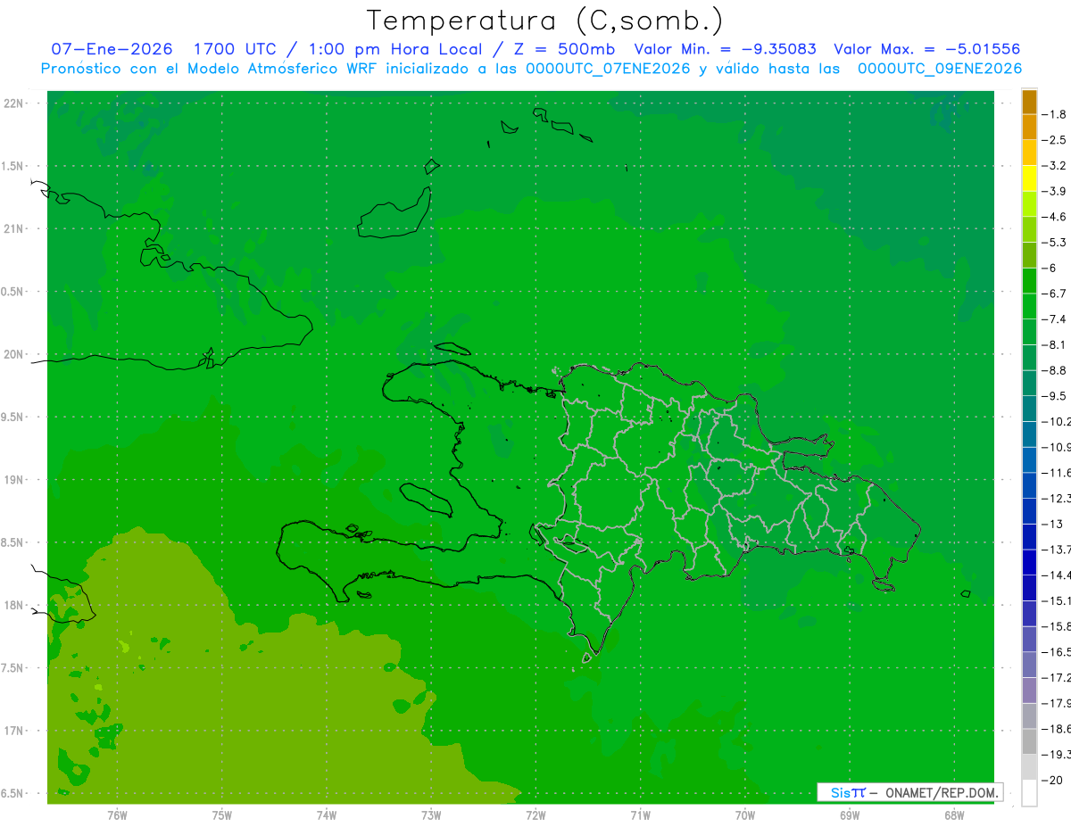1071x827 pixels.
Task: Click the 'Valor Min. = -9.35083' text
Action: pos(725,49)
